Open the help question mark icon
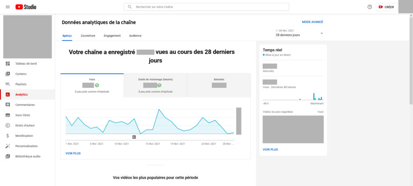The image size is (413, 186). pos(369,7)
